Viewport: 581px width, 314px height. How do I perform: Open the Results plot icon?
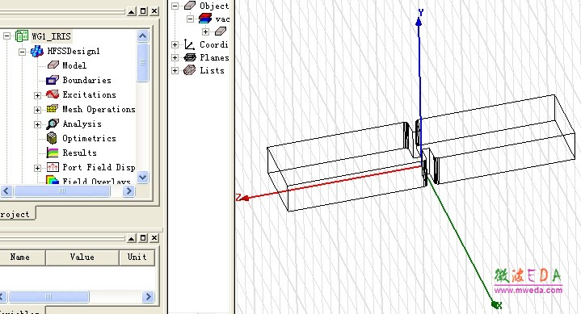53,153
